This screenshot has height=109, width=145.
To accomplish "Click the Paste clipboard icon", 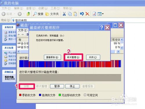I will 75,14.
